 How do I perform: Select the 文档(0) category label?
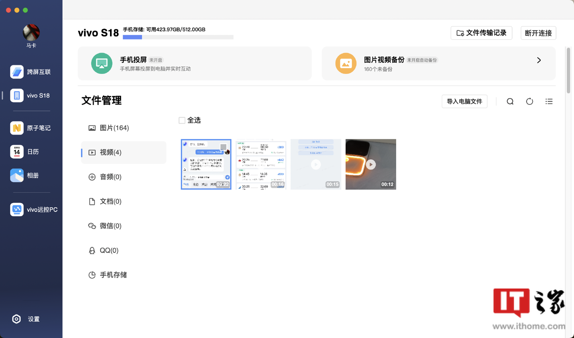click(111, 202)
